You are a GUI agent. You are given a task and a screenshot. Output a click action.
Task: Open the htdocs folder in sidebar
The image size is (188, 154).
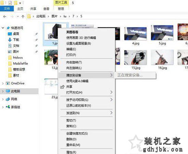tap(18, 58)
